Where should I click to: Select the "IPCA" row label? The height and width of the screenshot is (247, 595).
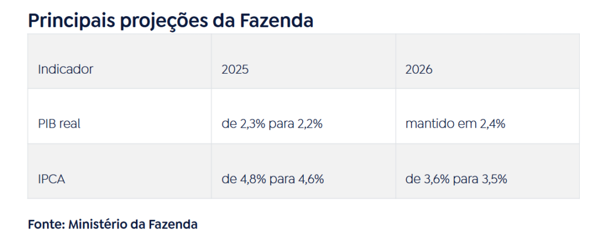[52, 179]
